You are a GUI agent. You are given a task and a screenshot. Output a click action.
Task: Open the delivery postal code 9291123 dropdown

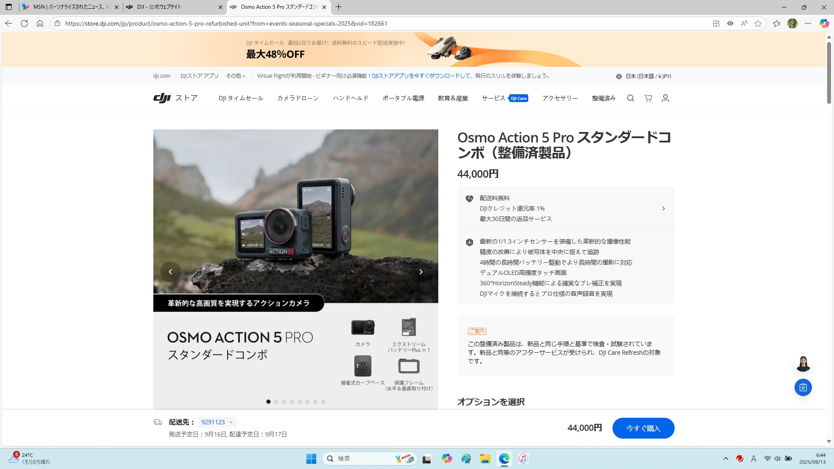tap(217, 422)
